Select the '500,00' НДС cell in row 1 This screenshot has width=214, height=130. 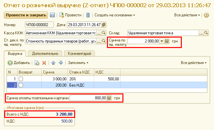coord(107,79)
